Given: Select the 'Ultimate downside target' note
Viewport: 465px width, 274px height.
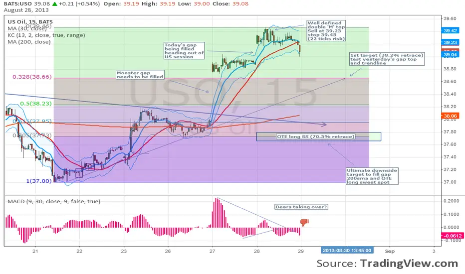Looking at the screenshot, I should click(x=372, y=176).
